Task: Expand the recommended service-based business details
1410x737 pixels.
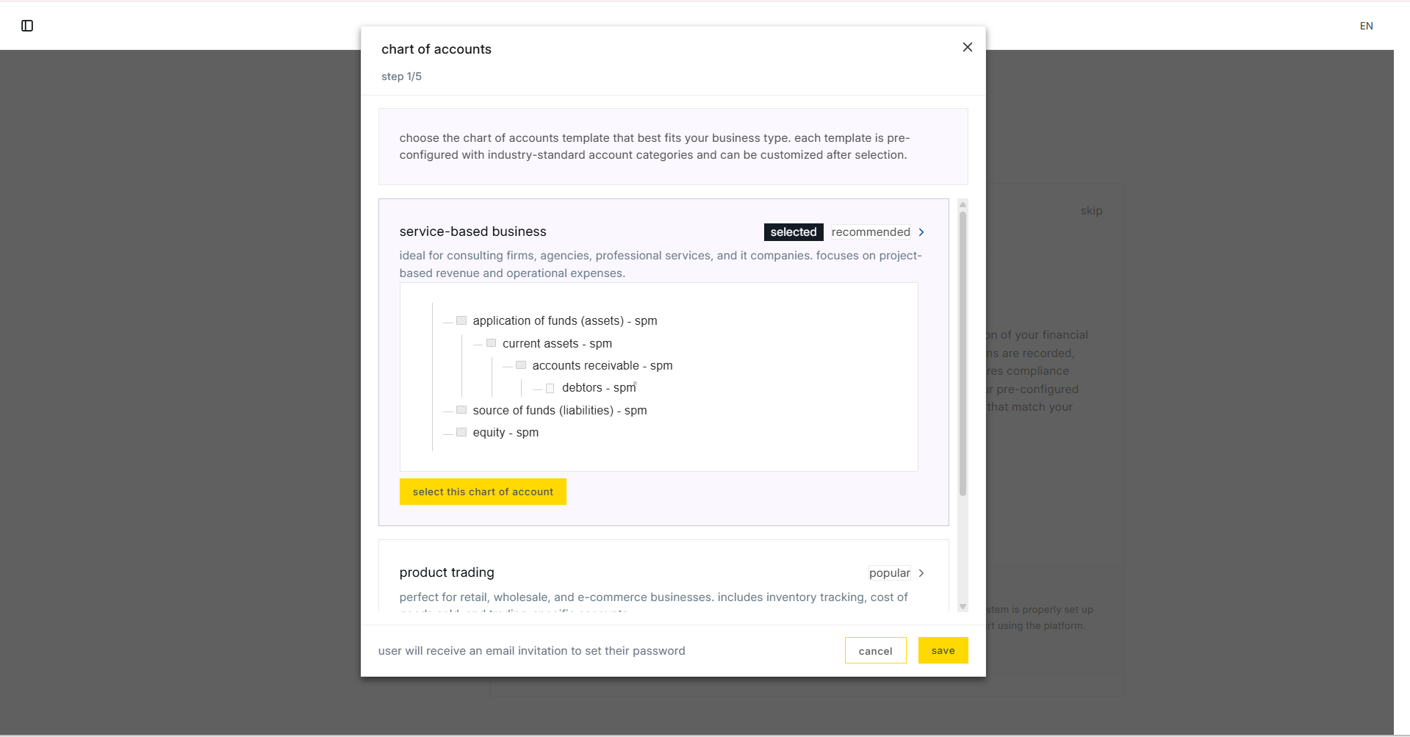Action: pyautogui.click(x=921, y=231)
